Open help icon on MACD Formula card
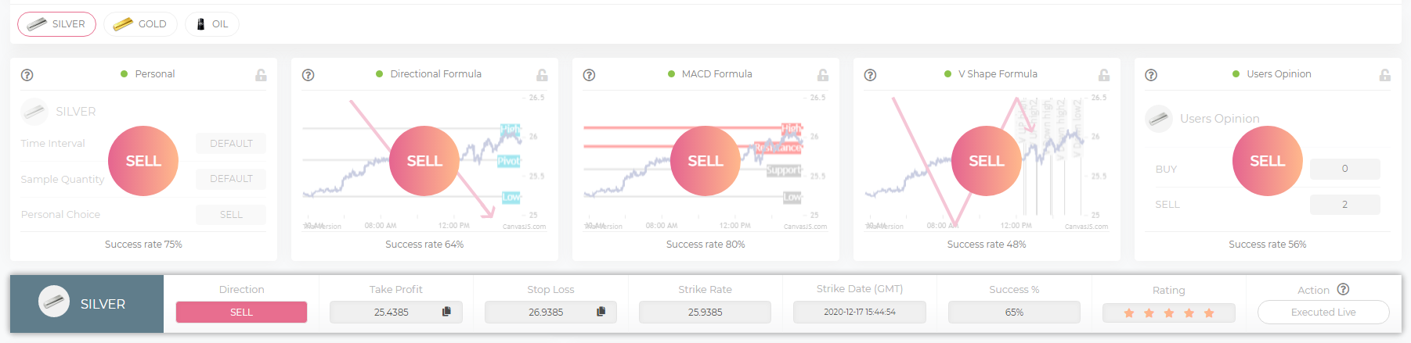Viewport: 1411px width, 343px height. 590,75
